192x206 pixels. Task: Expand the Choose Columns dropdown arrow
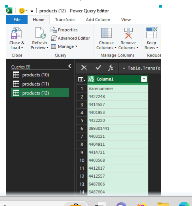[115, 48]
